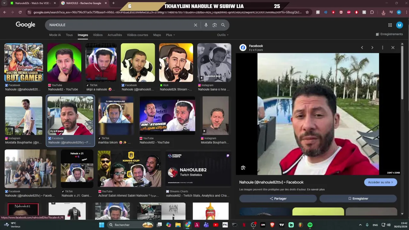Image resolution: width=409 pixels, height=230 pixels.
Task: Show next image in preview panel
Action: [x=372, y=48]
